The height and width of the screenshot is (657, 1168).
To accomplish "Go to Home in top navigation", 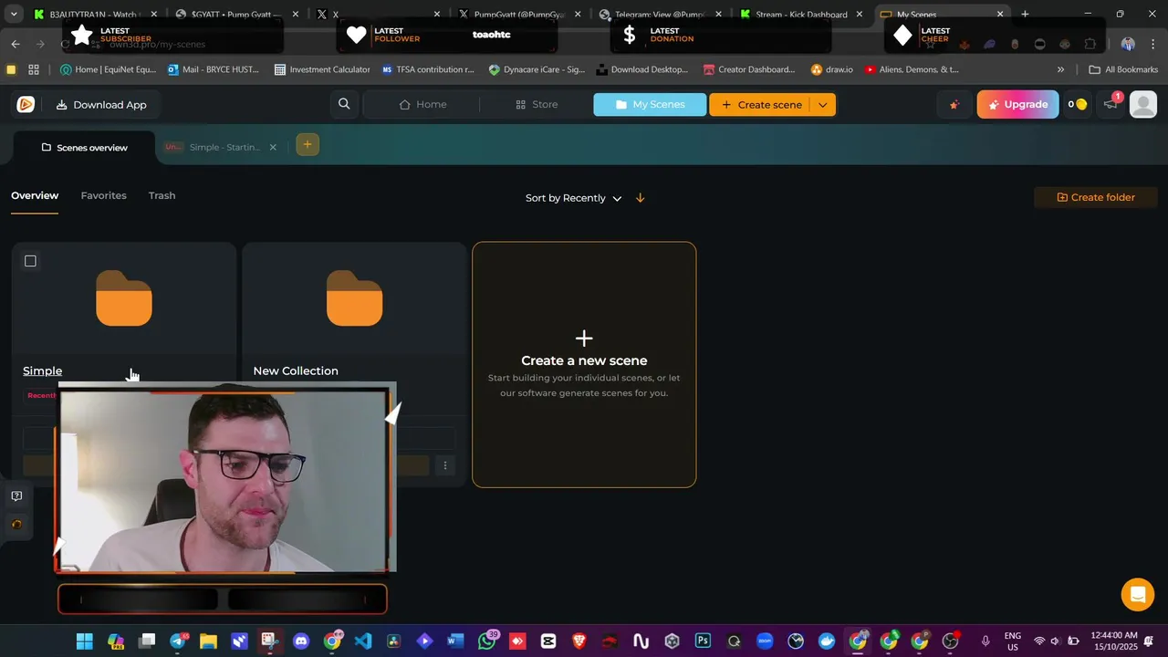I will tap(422, 104).
